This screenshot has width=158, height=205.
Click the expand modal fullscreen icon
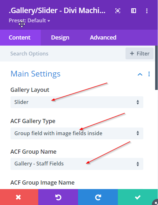click(x=118, y=11)
